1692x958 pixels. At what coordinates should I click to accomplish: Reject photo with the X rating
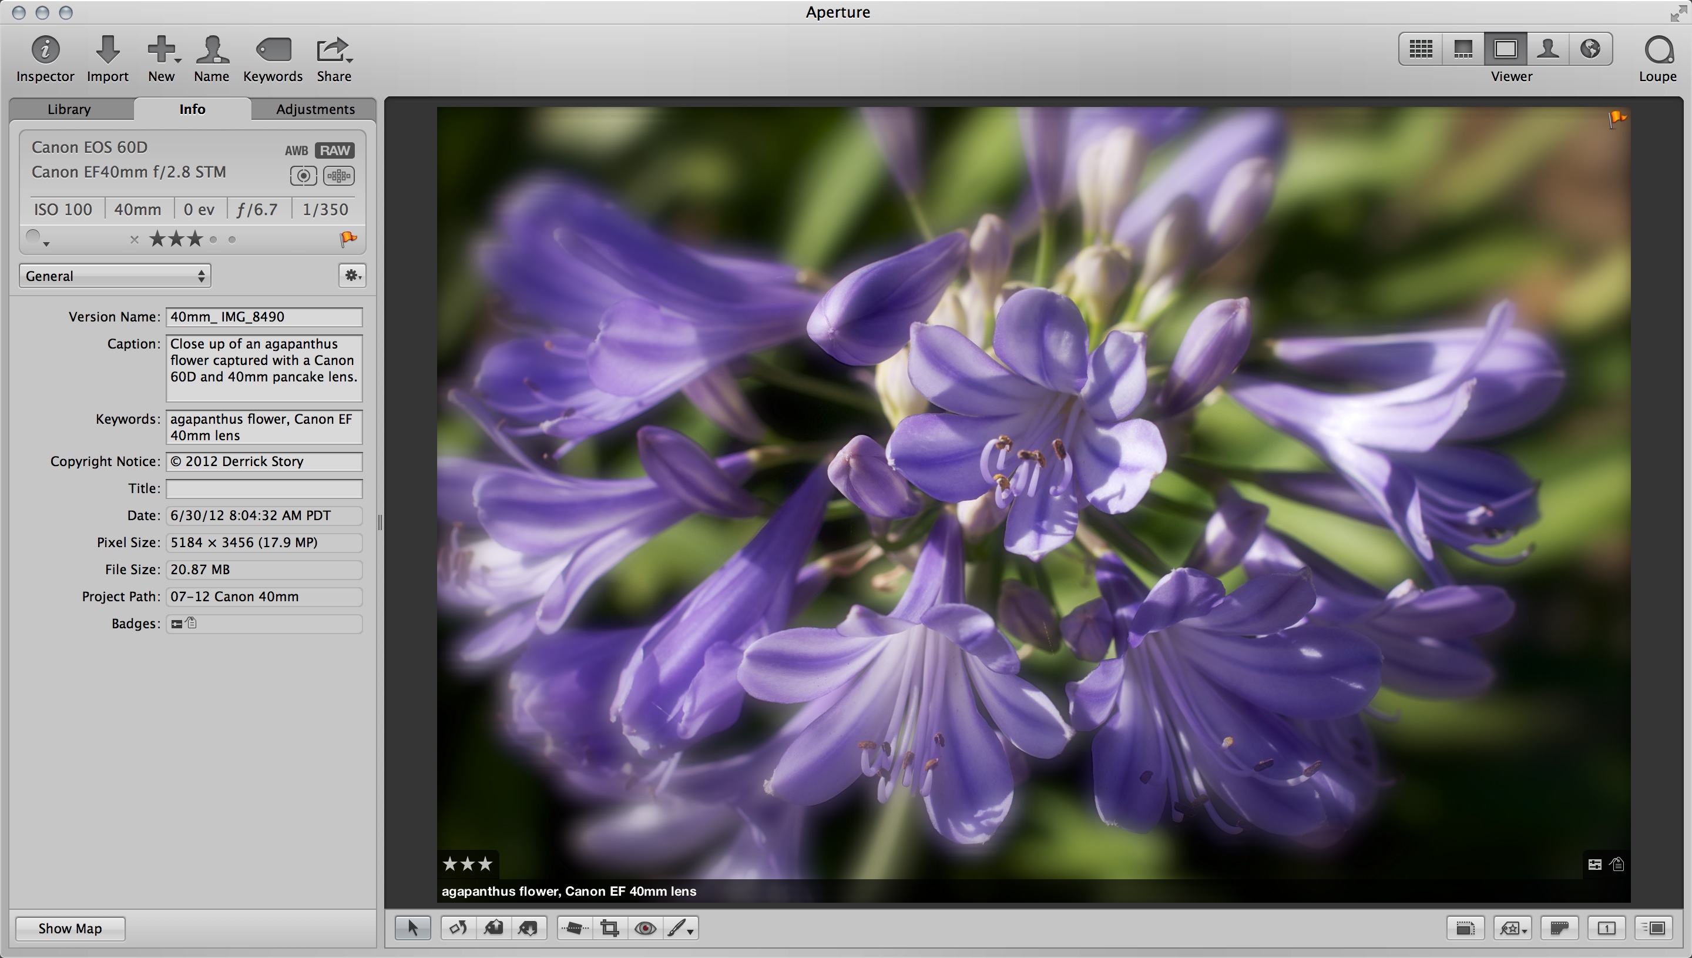pos(134,240)
